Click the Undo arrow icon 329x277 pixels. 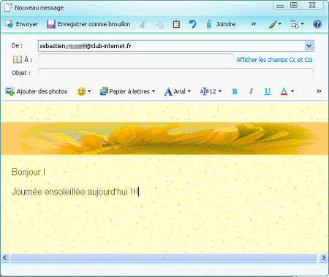[x=192, y=24]
